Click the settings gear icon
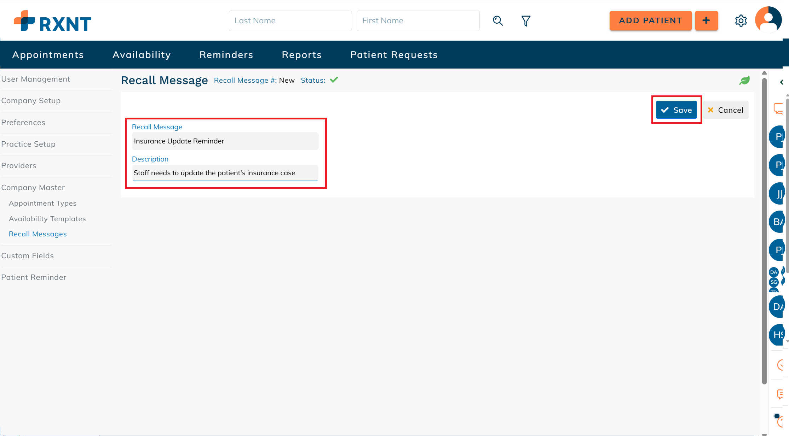This screenshot has height=436, width=789. [741, 21]
